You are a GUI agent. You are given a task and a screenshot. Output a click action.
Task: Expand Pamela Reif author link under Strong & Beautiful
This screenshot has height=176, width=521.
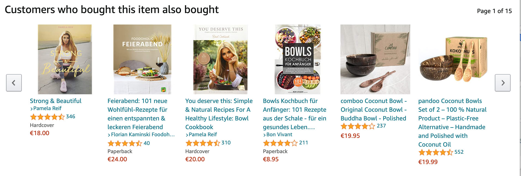[46, 108]
